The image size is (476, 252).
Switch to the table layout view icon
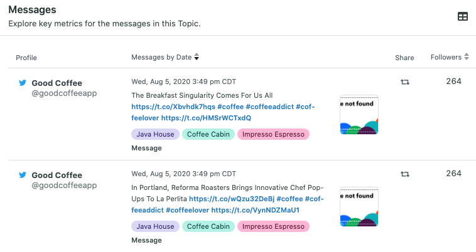click(463, 16)
